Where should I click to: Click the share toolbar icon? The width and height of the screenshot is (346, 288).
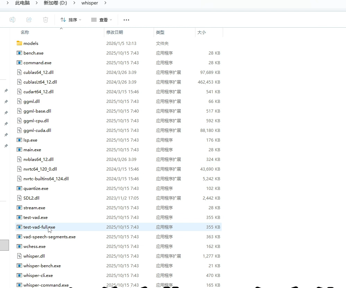29,20
